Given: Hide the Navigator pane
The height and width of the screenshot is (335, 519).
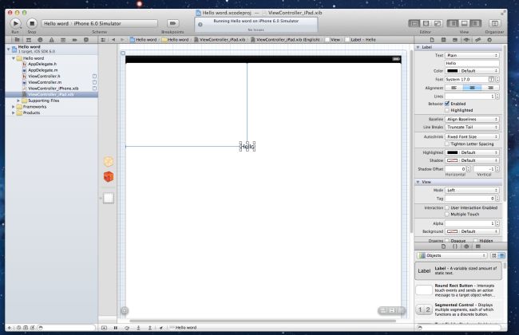Looking at the screenshot, I should click(453, 23).
